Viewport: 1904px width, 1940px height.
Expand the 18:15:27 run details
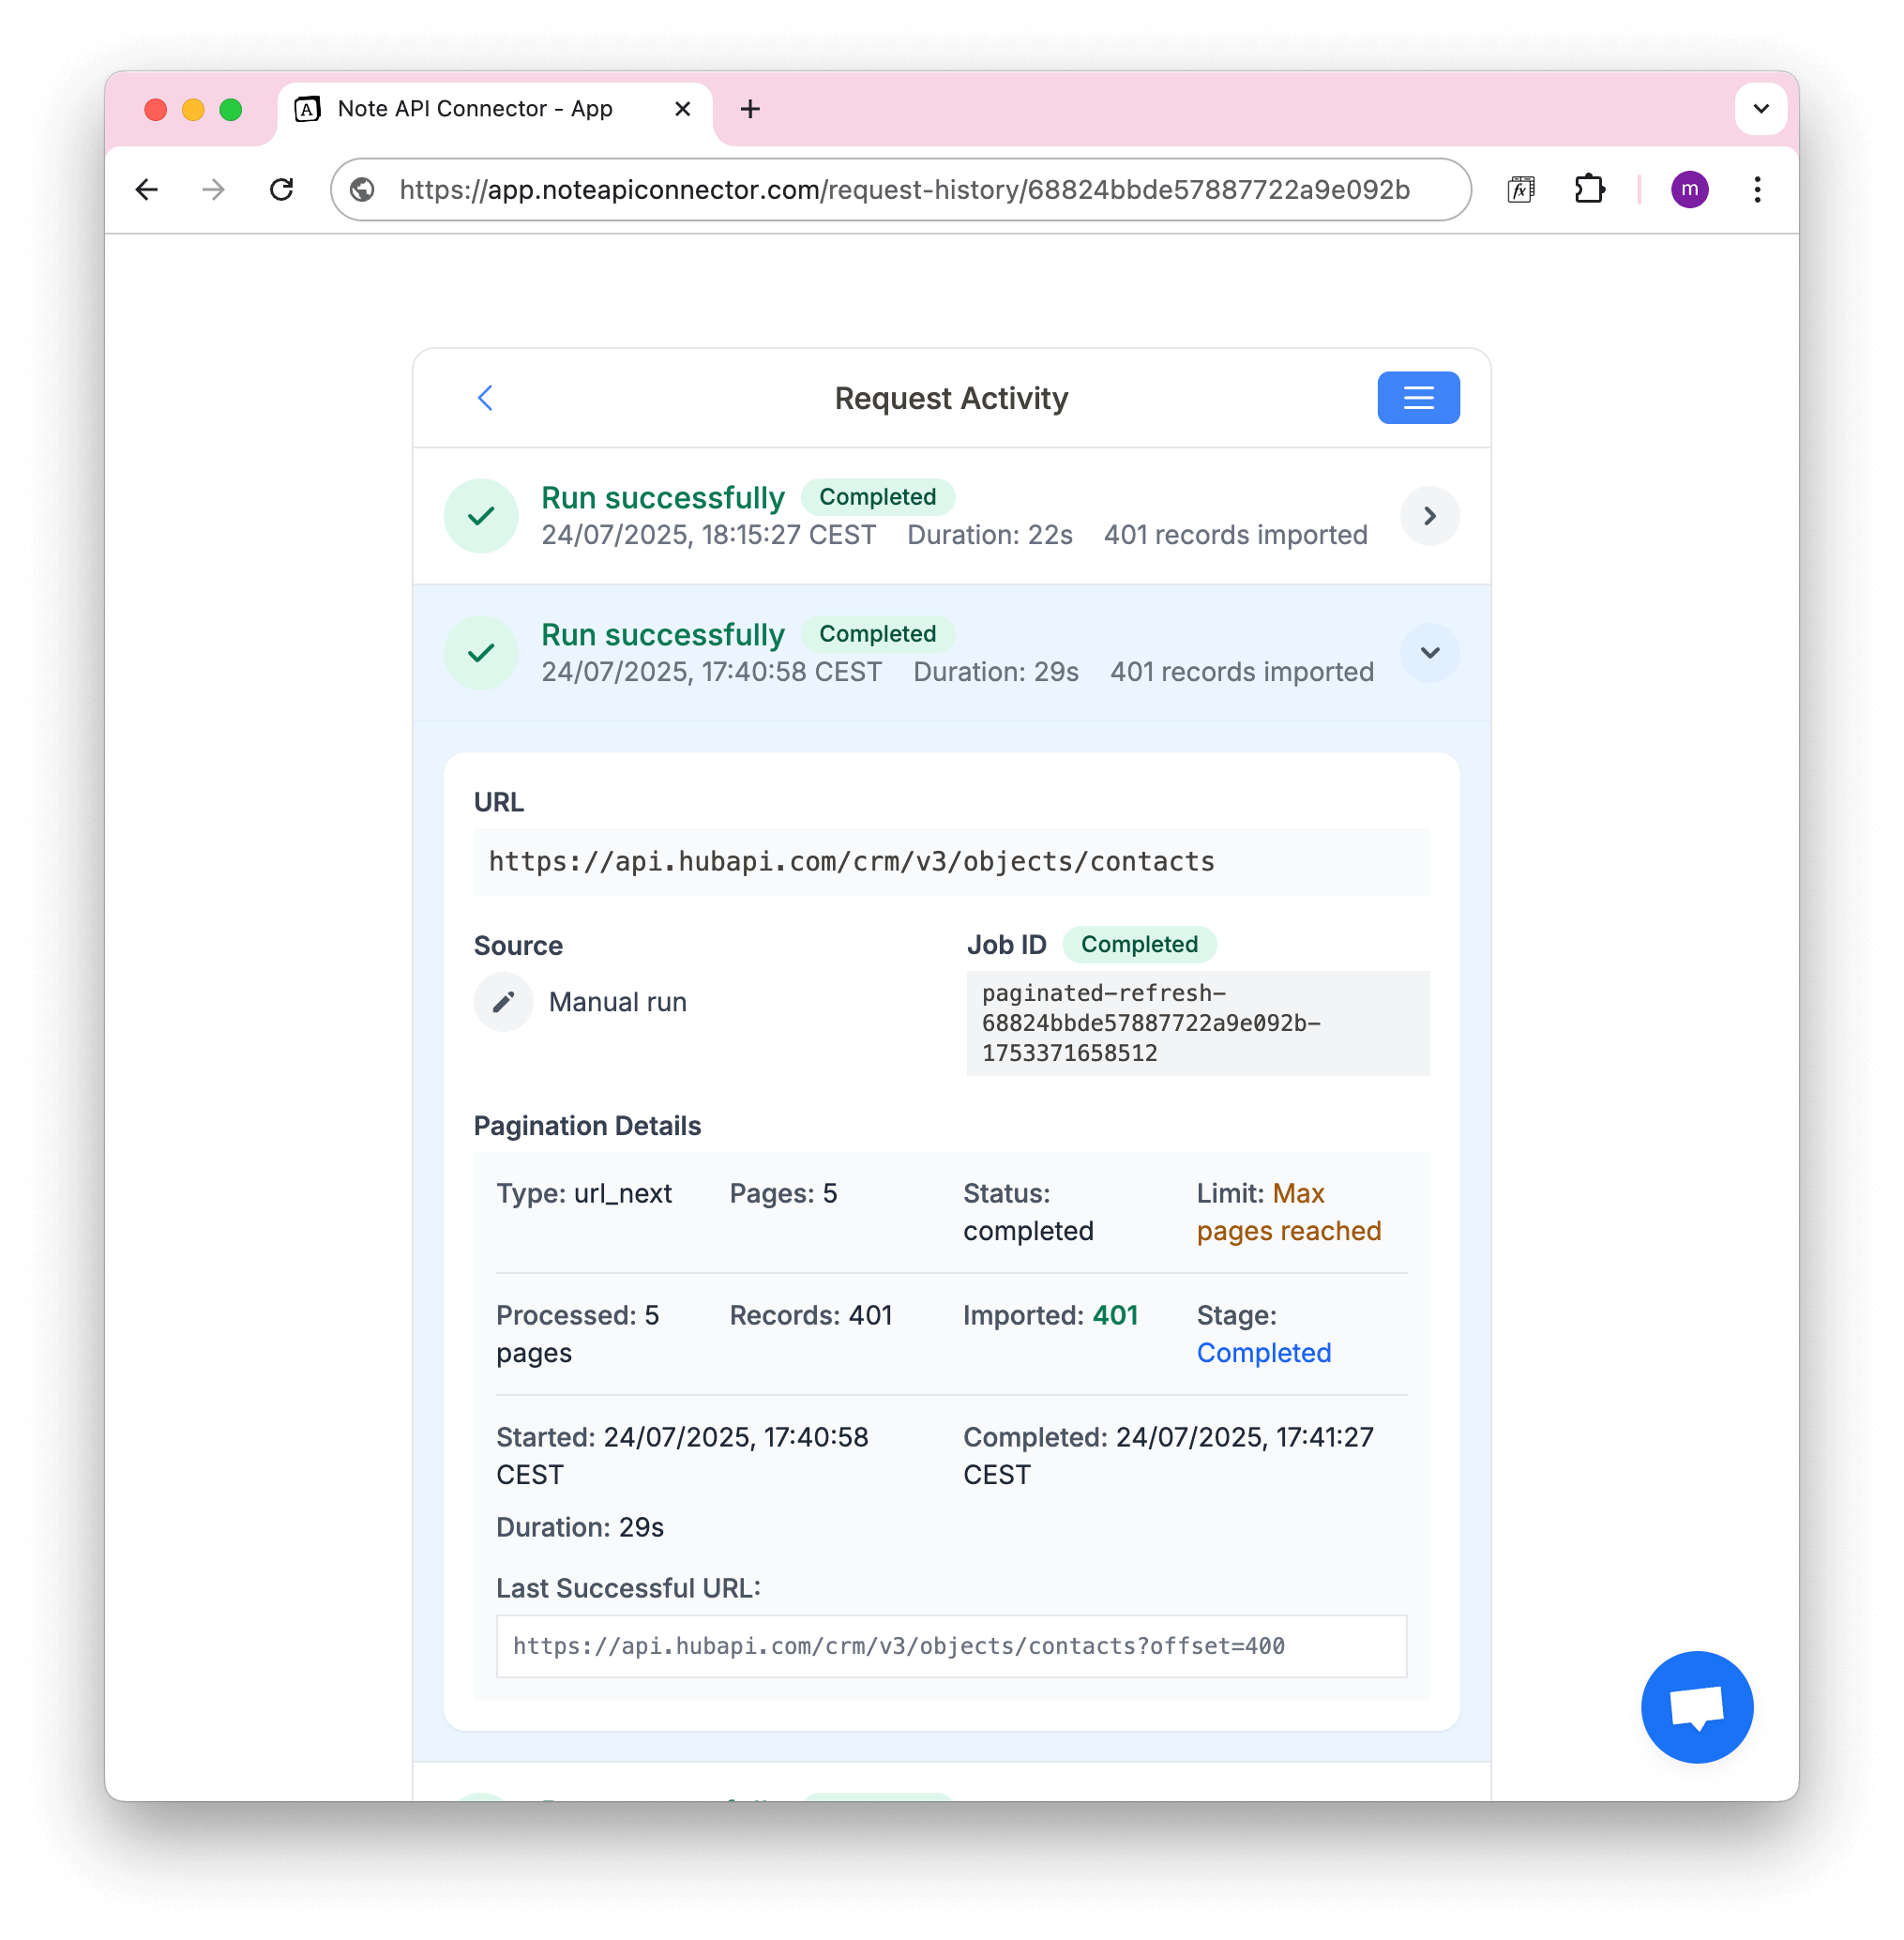coord(1429,516)
